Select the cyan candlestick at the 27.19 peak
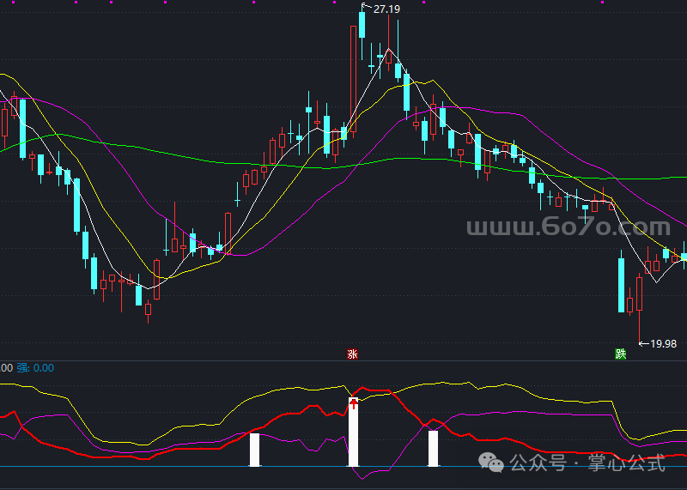 point(362,21)
